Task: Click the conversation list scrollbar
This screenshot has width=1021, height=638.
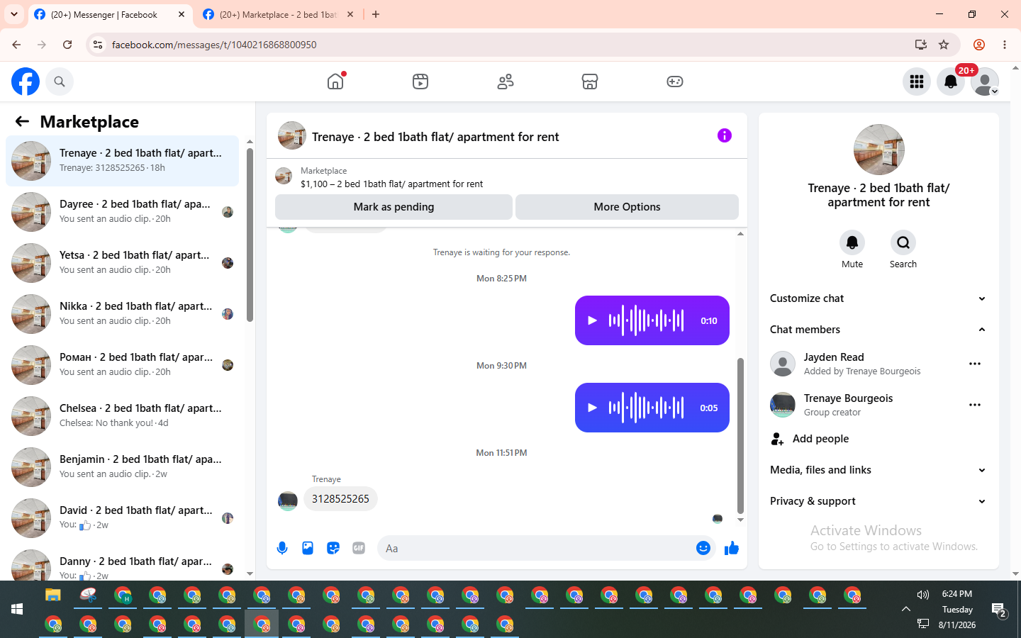Action: (250, 234)
